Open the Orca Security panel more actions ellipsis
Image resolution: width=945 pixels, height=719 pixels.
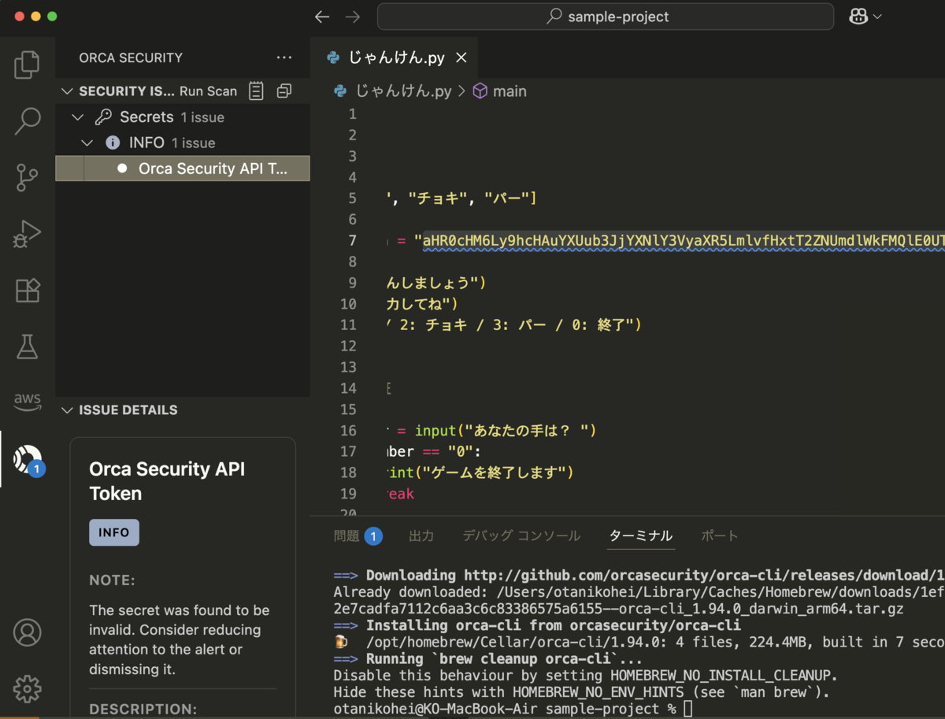284,57
